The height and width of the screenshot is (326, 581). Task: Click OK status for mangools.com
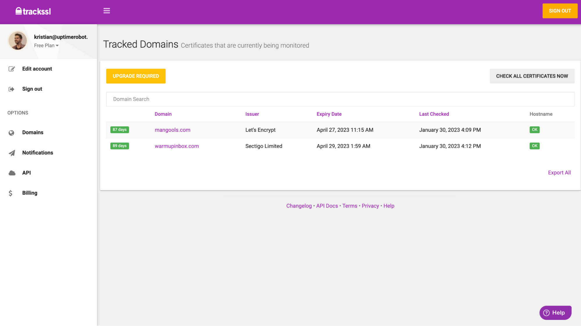pos(534,130)
